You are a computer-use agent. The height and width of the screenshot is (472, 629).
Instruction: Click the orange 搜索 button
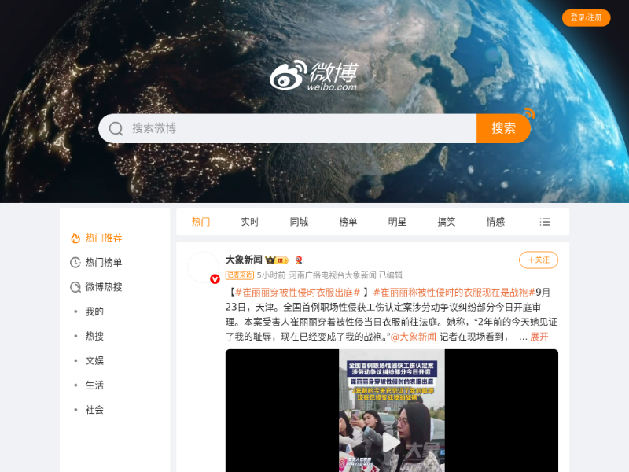tap(503, 128)
